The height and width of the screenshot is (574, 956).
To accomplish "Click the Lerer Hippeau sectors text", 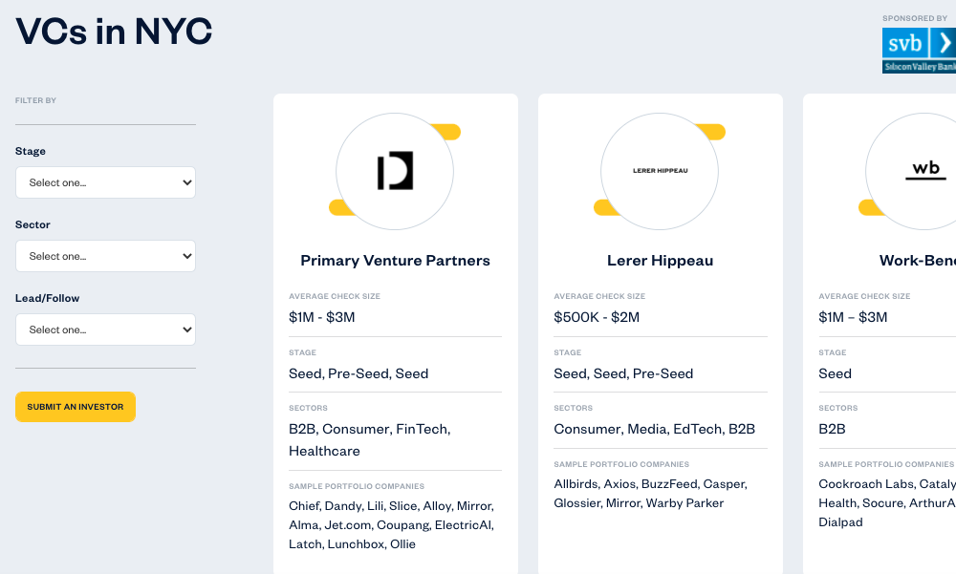I will [654, 429].
